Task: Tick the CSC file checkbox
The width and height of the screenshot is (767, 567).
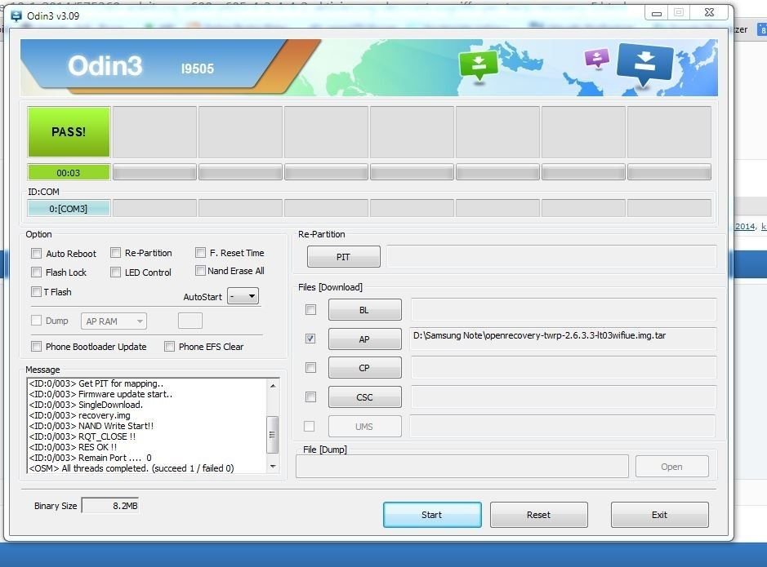Action: pyautogui.click(x=310, y=396)
